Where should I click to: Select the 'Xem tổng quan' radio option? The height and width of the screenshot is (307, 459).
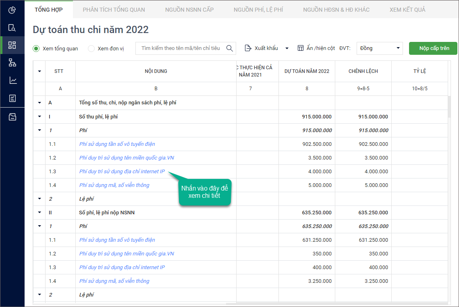click(x=36, y=49)
